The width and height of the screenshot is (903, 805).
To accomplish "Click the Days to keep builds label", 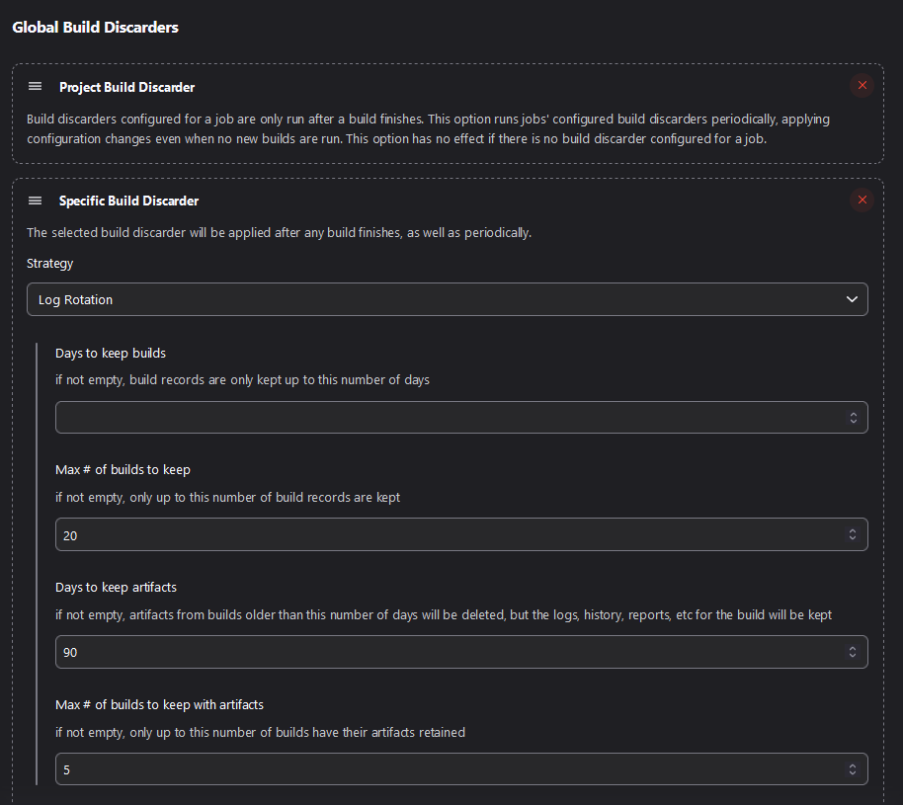I will [110, 353].
